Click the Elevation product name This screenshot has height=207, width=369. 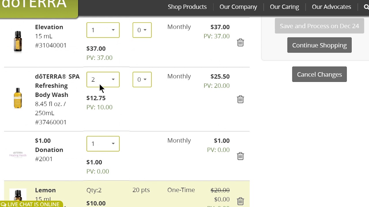(49, 27)
